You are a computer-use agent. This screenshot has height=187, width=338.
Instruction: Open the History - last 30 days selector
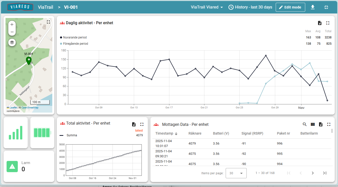point(250,7)
